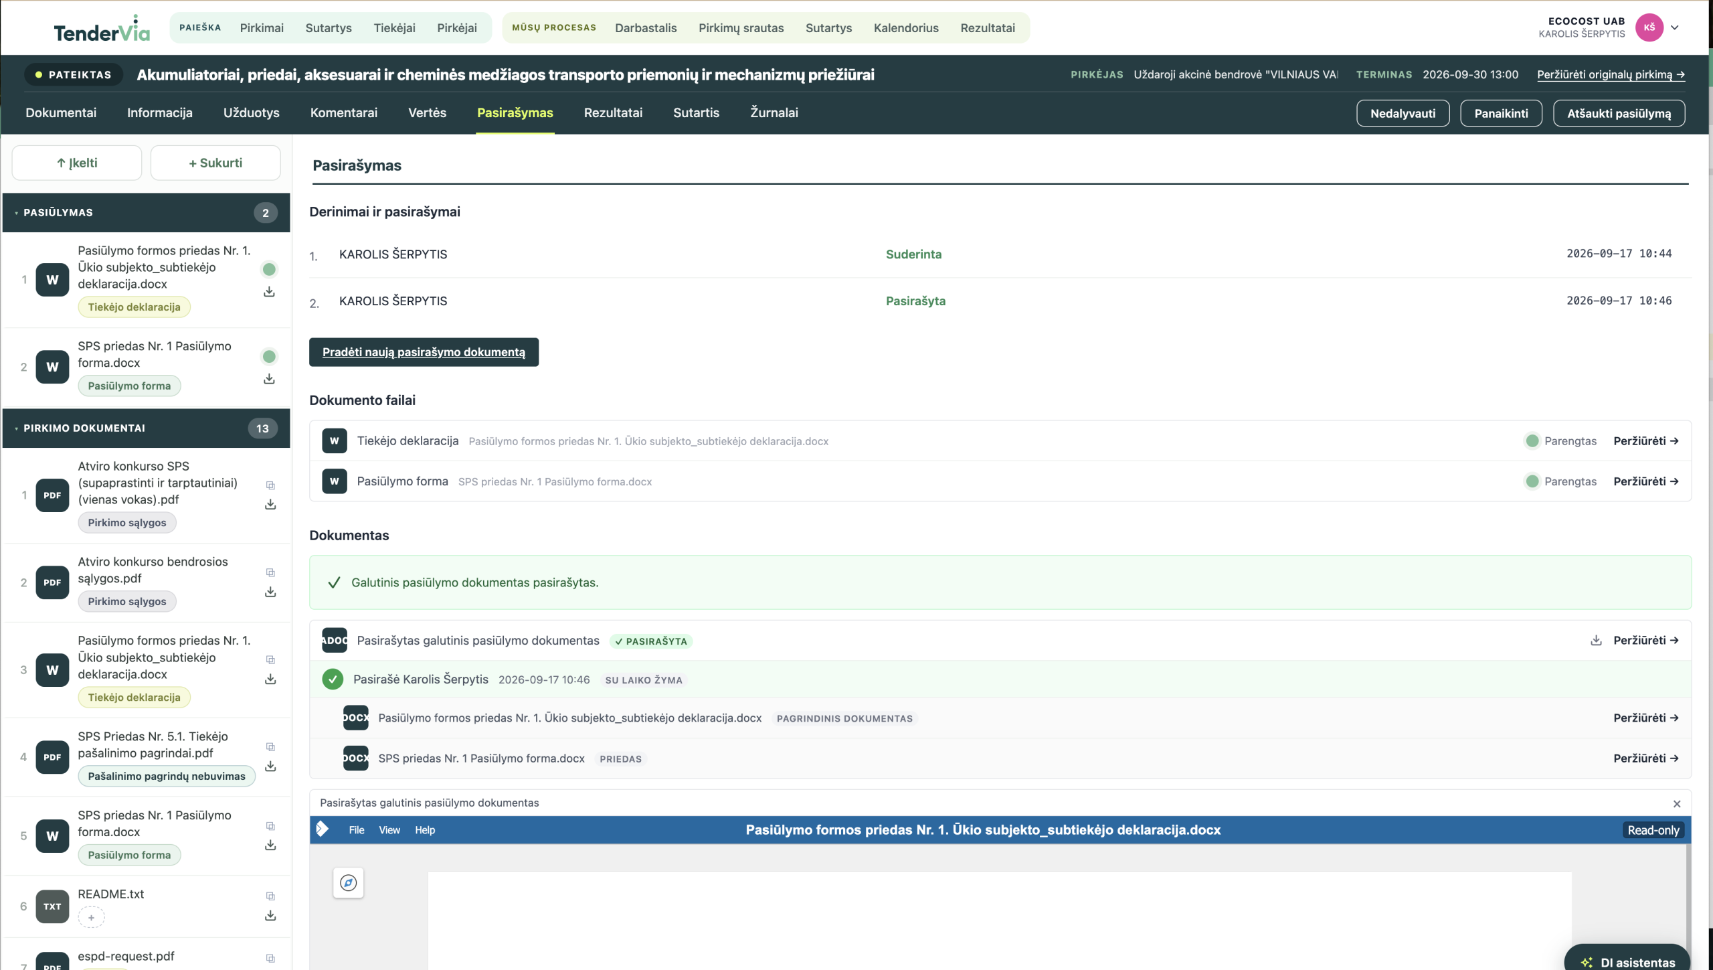This screenshot has height=970, width=1713.
Task: Download the README.txt file
Action: click(x=270, y=915)
